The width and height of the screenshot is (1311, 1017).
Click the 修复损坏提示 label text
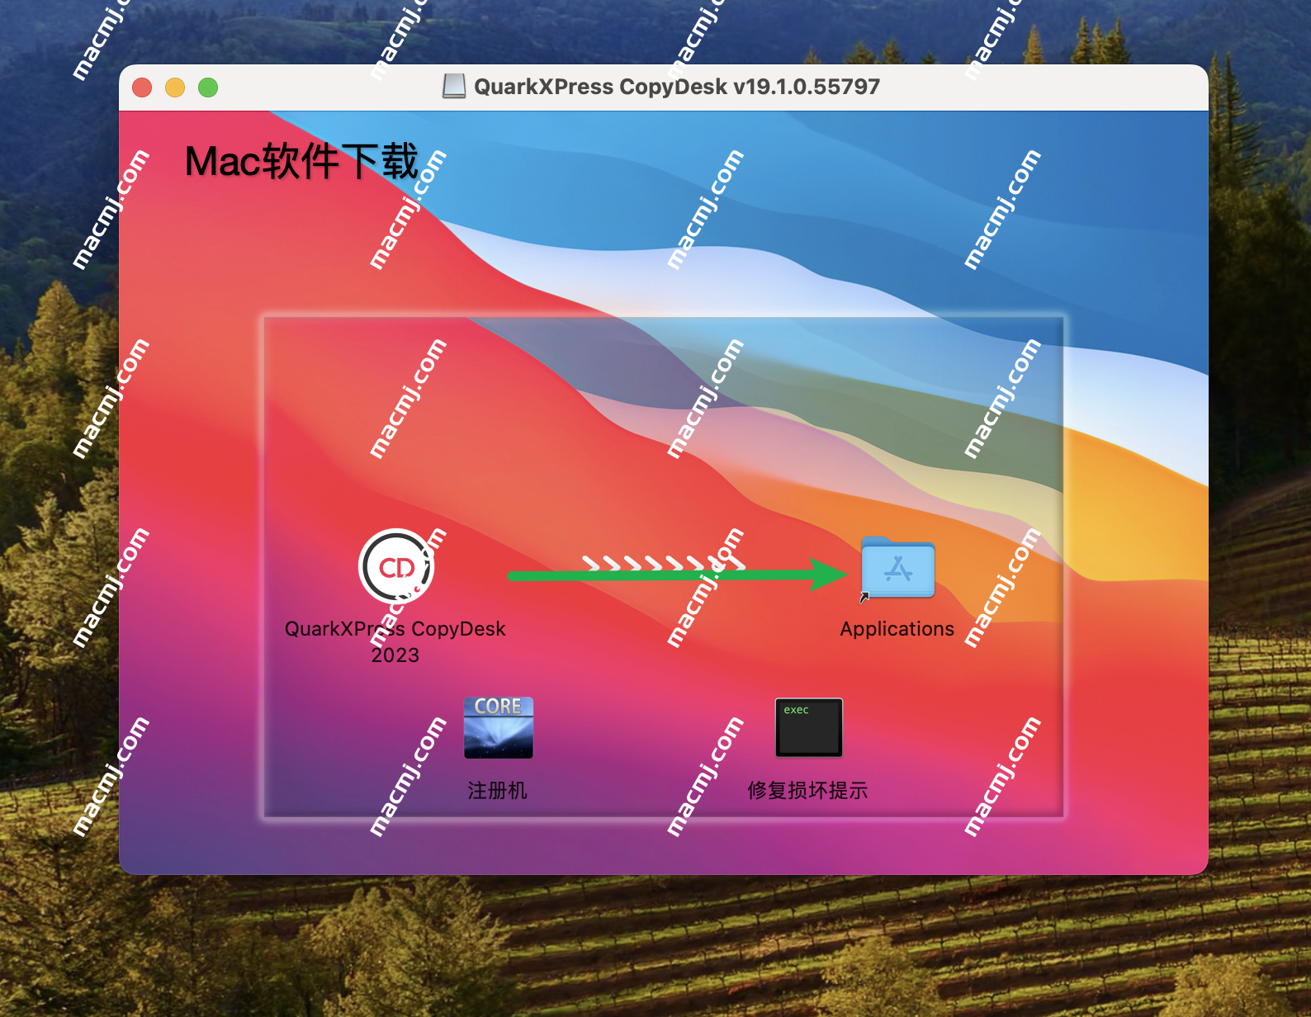tap(808, 791)
